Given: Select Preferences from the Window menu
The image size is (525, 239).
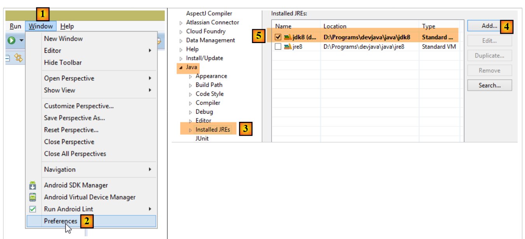Looking at the screenshot, I should (x=61, y=221).
